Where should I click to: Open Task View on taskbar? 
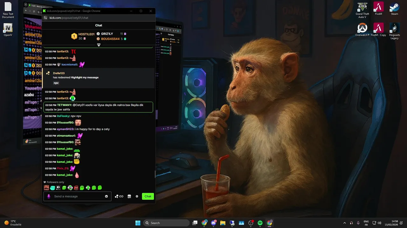195,223
